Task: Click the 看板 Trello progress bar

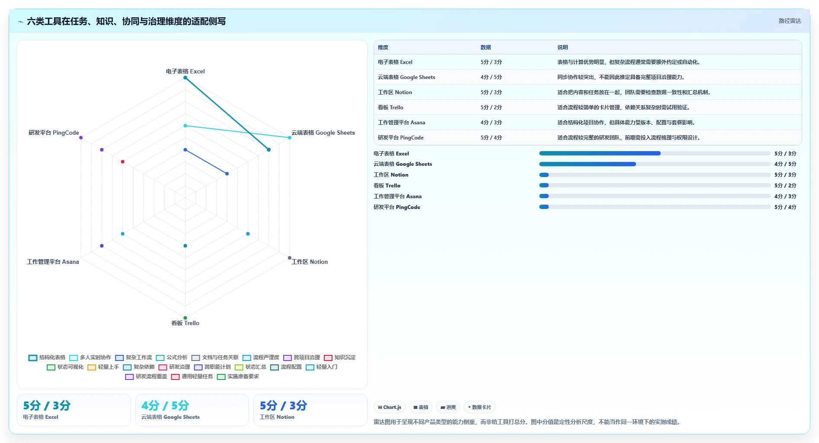Action: pos(655,185)
